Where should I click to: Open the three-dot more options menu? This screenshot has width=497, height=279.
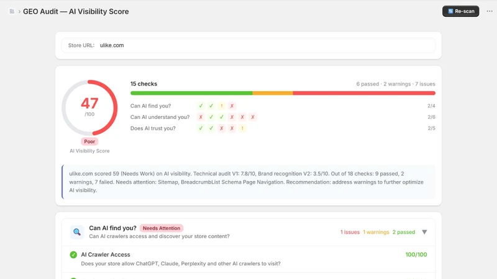pos(490,11)
